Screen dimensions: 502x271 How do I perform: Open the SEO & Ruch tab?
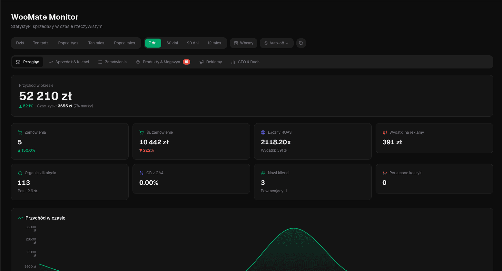(x=245, y=62)
